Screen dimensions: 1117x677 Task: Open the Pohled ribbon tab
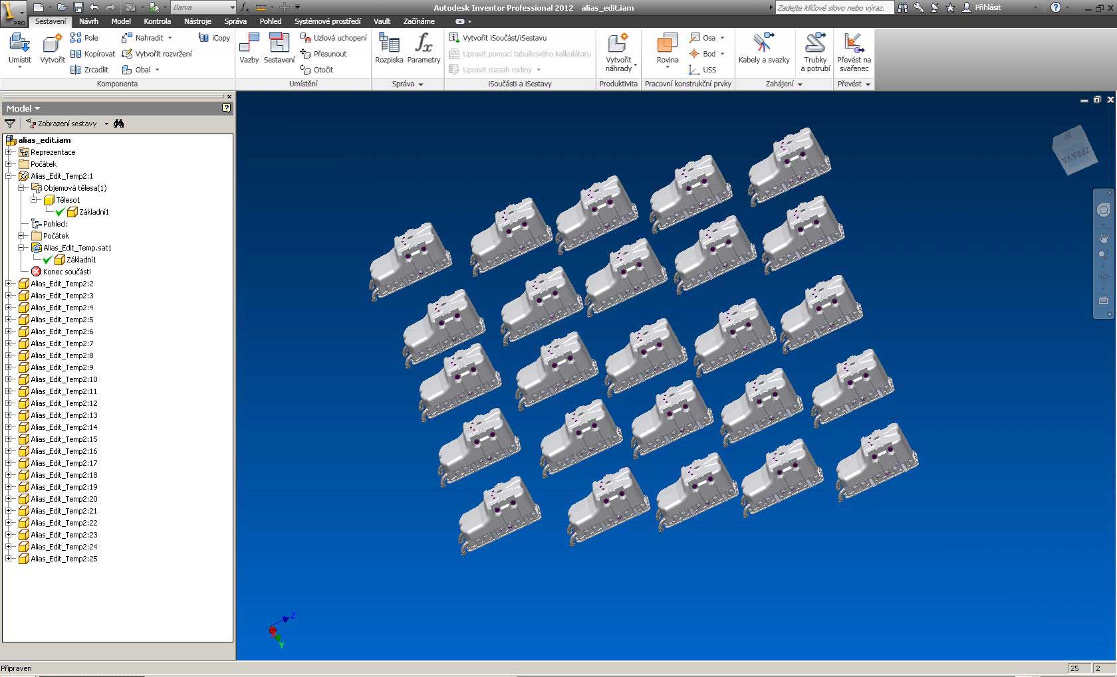tap(270, 21)
